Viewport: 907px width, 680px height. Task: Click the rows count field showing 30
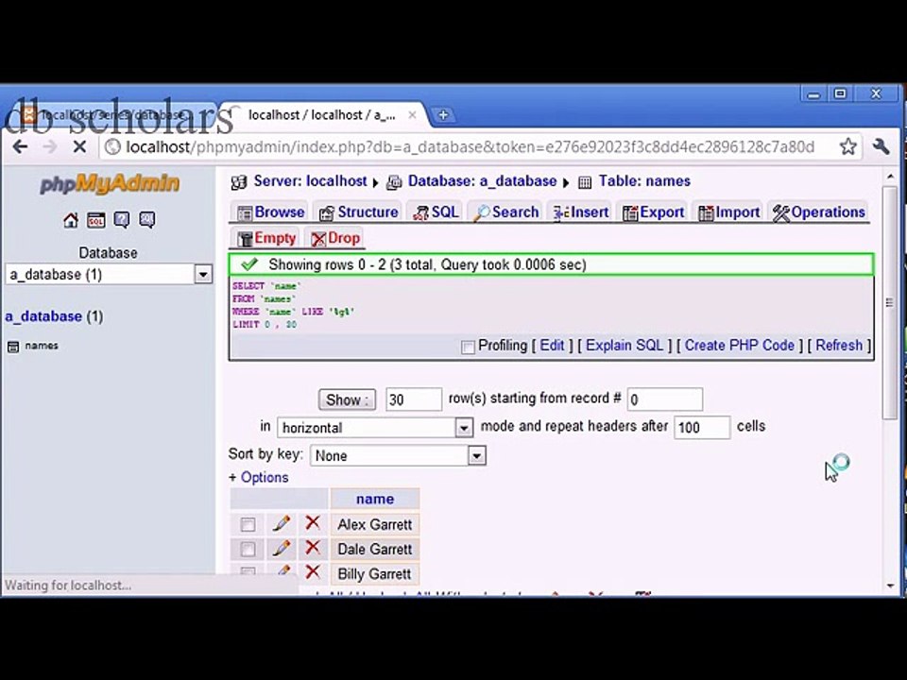(x=414, y=399)
